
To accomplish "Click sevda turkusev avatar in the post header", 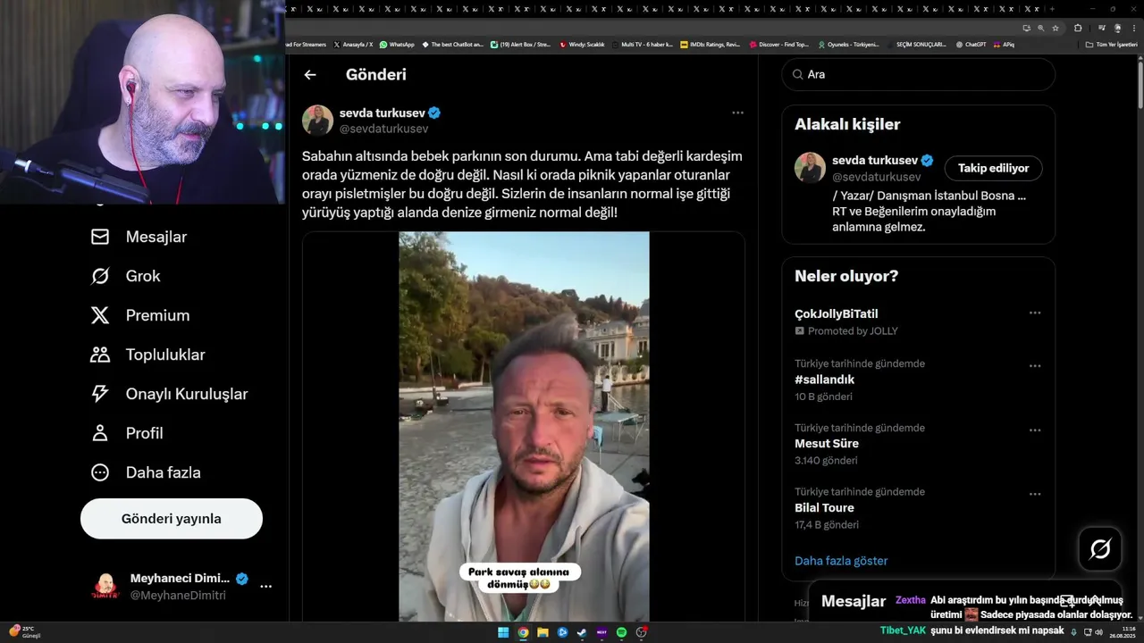I will click(317, 120).
